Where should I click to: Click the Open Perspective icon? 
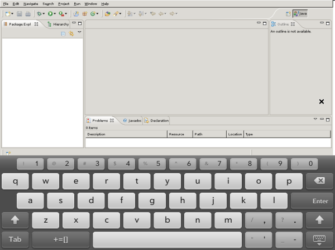288,14
